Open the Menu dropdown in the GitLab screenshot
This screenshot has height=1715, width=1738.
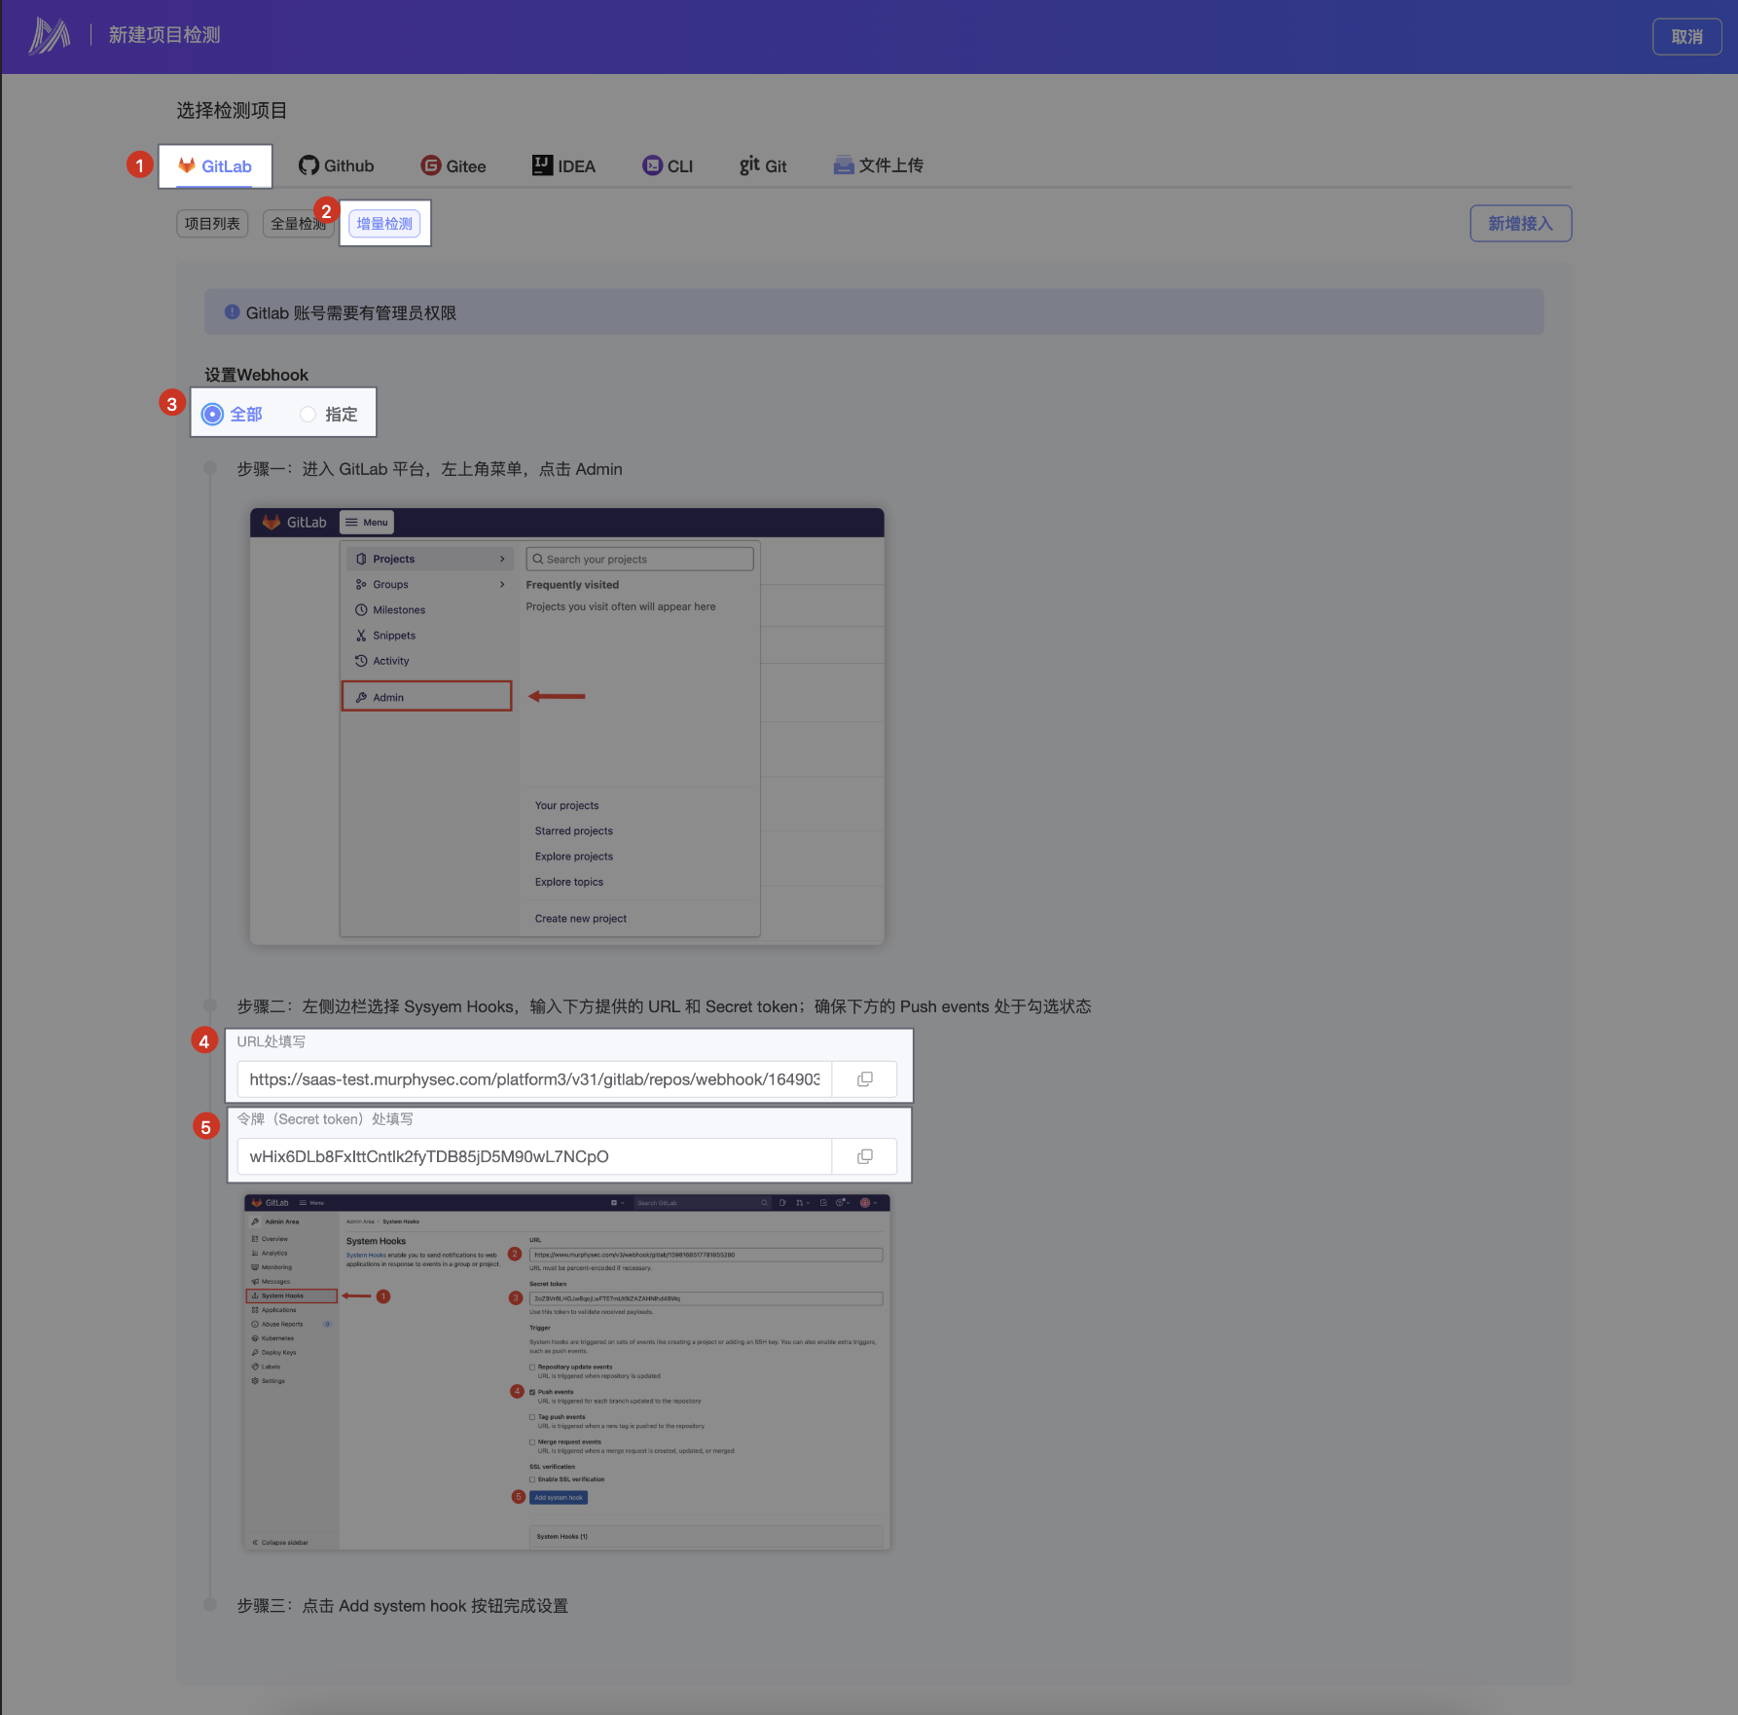coord(366,522)
